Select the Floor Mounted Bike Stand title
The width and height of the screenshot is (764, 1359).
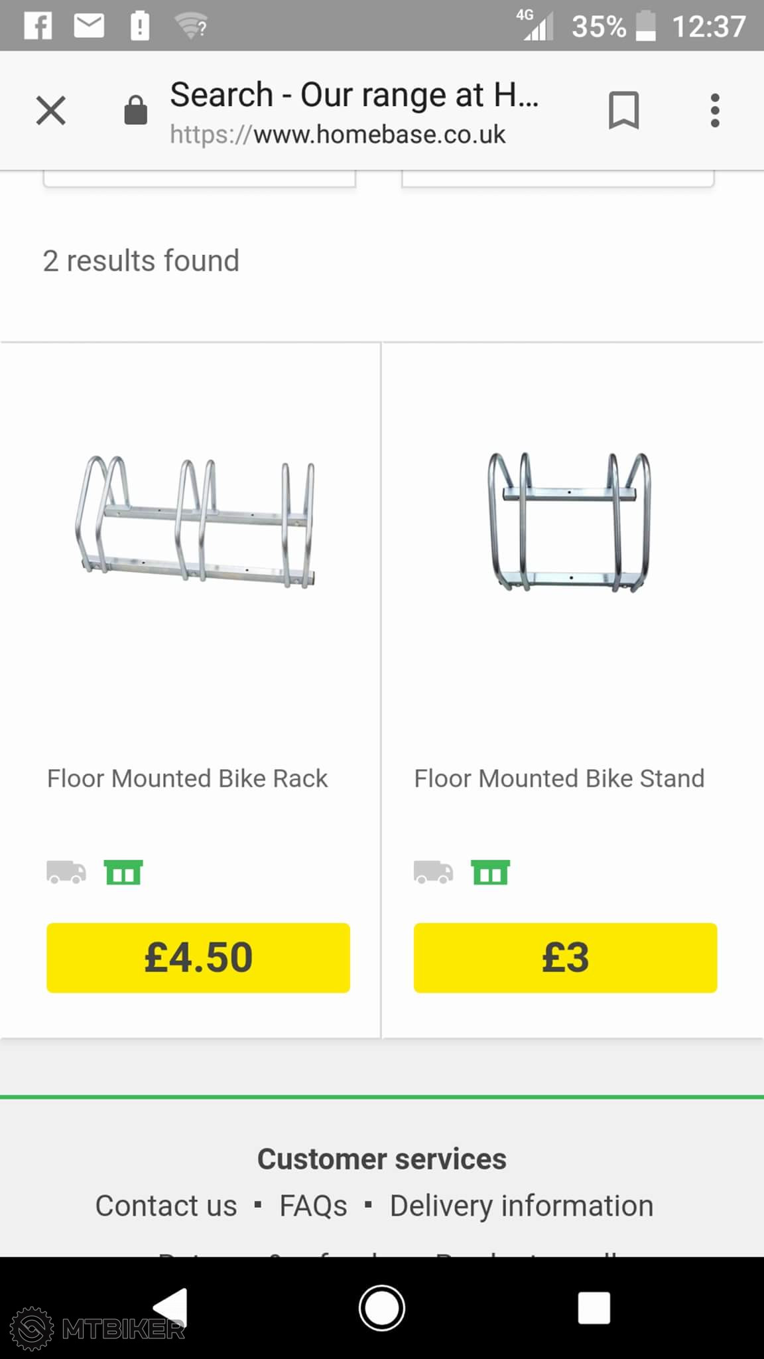(559, 778)
